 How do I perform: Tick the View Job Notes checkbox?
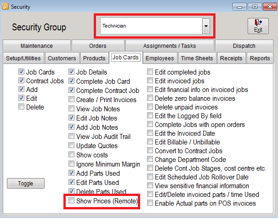[x=71, y=109]
